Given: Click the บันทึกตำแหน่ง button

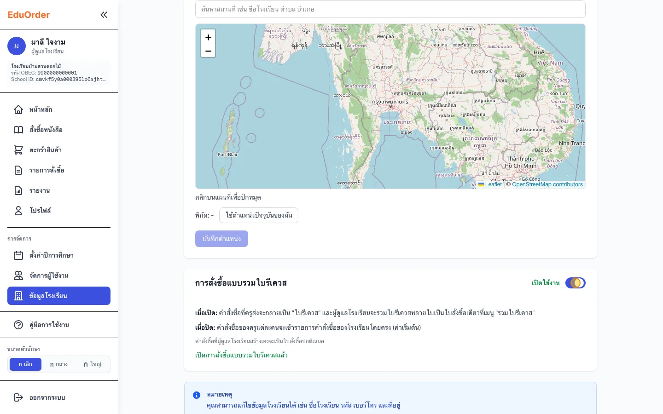Looking at the screenshot, I should pos(221,239).
